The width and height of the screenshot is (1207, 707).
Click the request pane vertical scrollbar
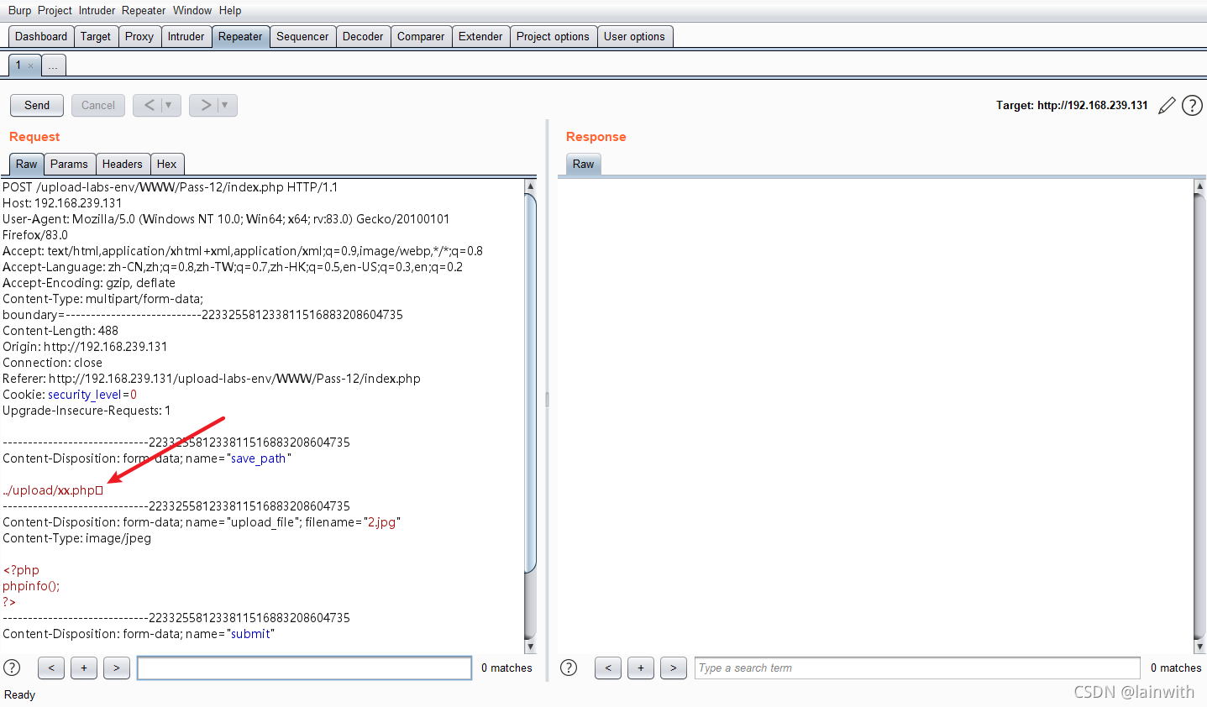tap(530, 382)
